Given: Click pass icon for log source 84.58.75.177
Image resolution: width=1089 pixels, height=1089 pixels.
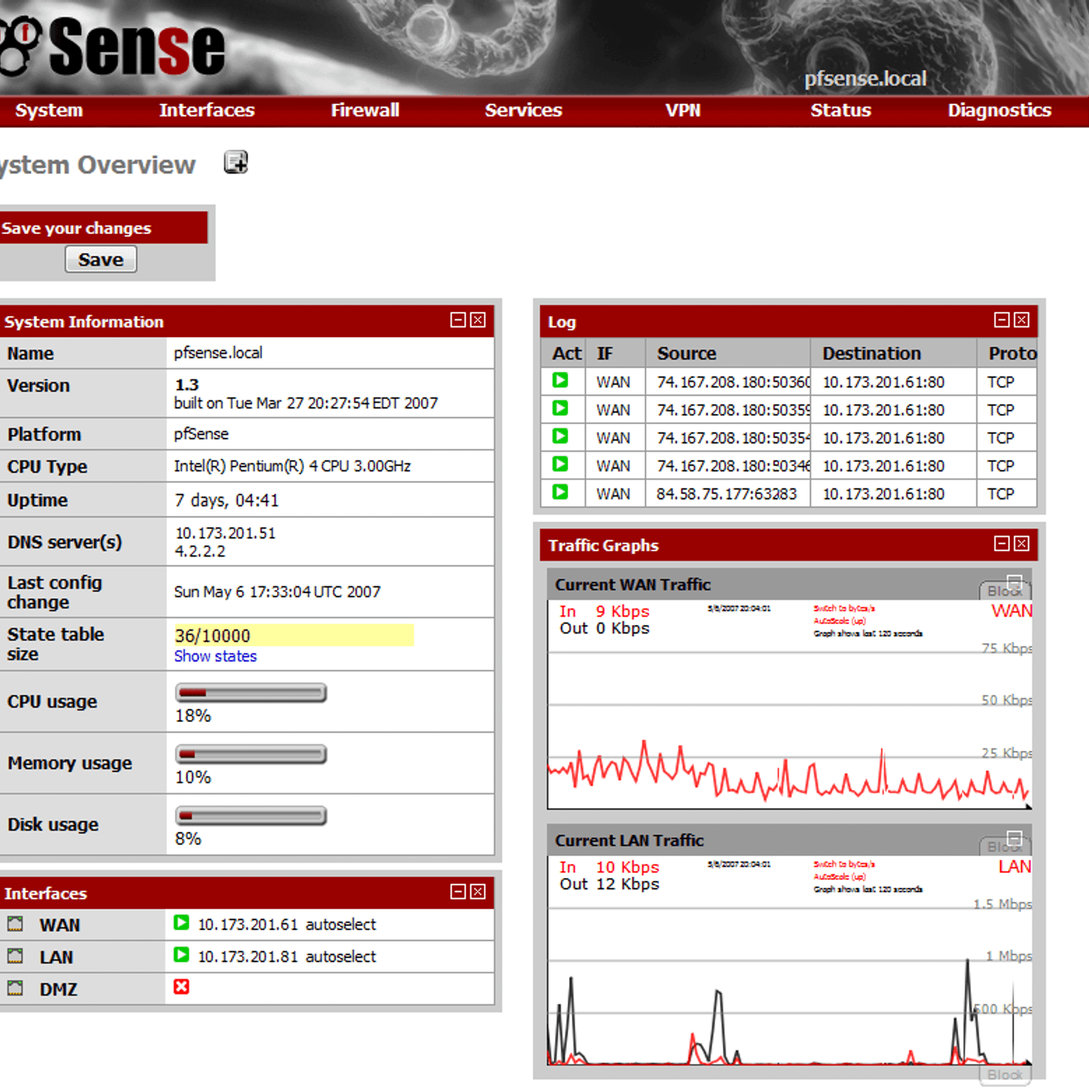Looking at the screenshot, I should pos(560,492).
